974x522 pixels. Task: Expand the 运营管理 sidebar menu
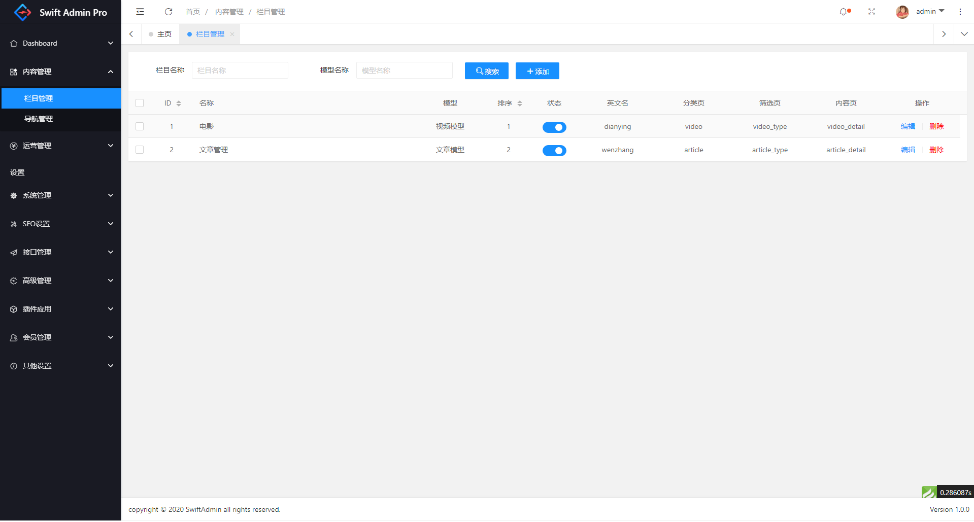60,146
